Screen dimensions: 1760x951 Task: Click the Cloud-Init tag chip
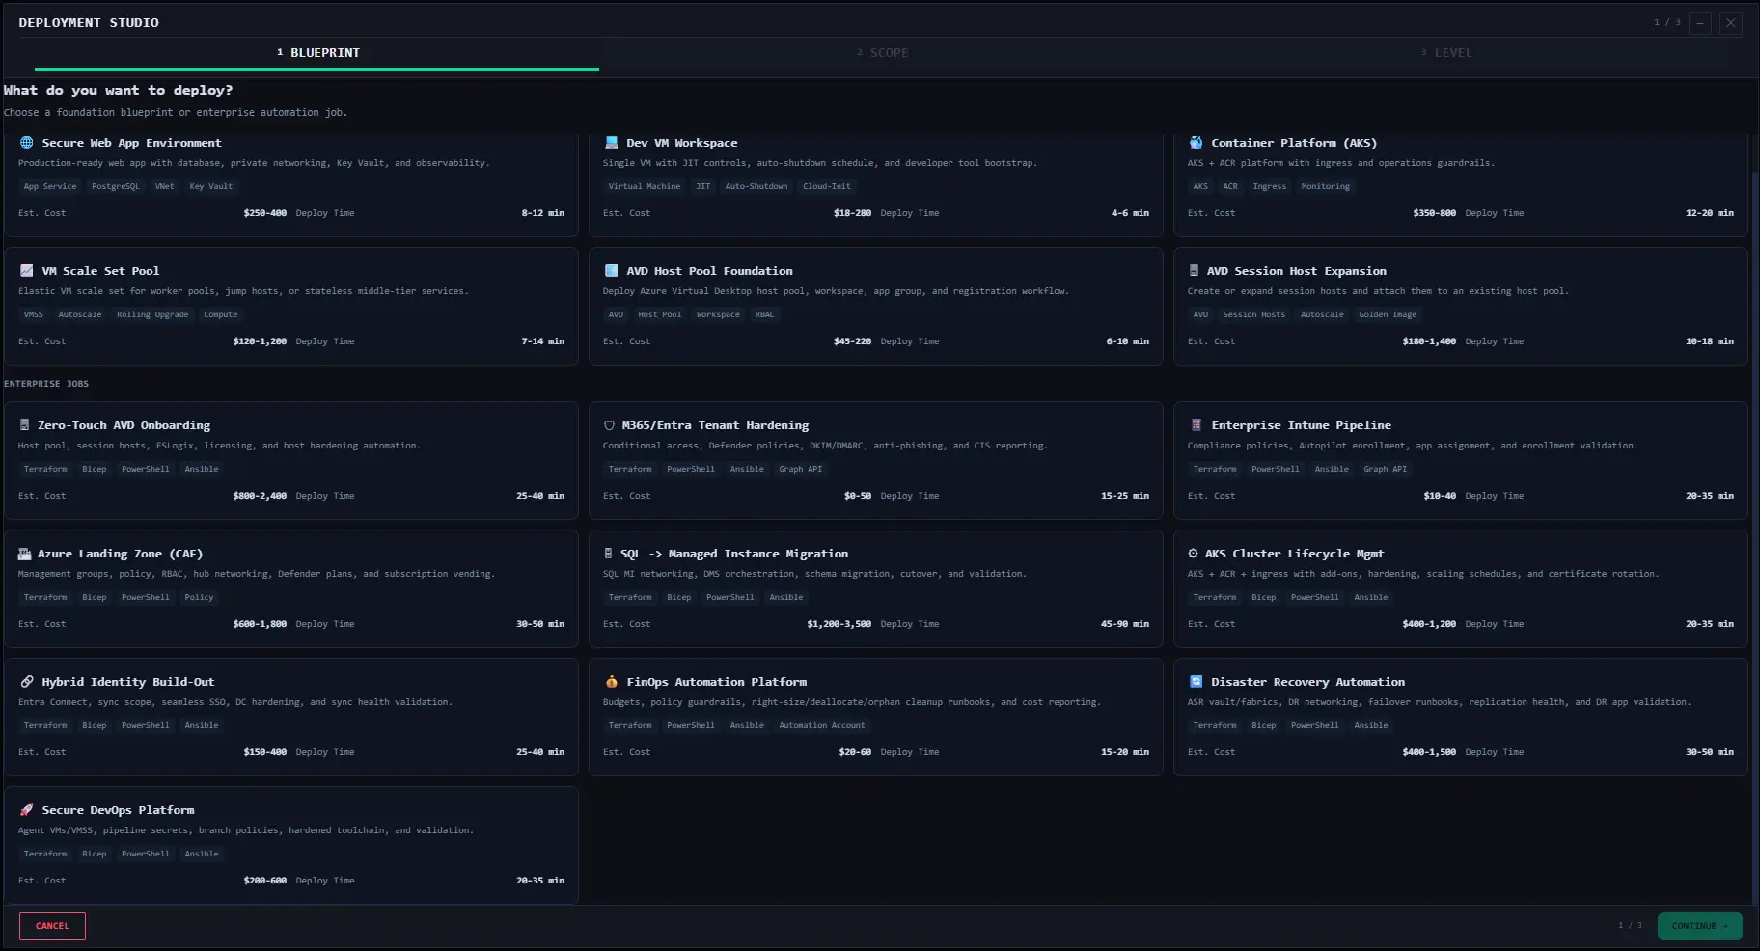click(x=827, y=186)
